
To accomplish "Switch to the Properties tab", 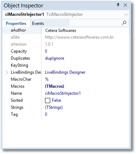I will pos(16,24).
